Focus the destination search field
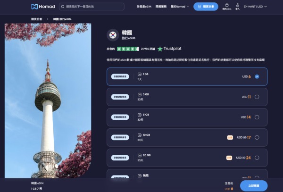Viewport: 283px width, 192px height. (92, 7)
